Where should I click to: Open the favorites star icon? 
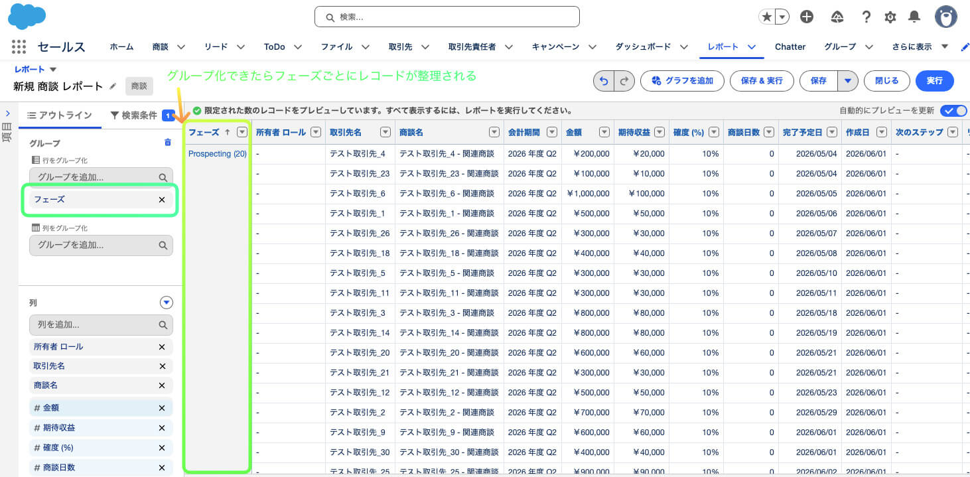pos(767,17)
